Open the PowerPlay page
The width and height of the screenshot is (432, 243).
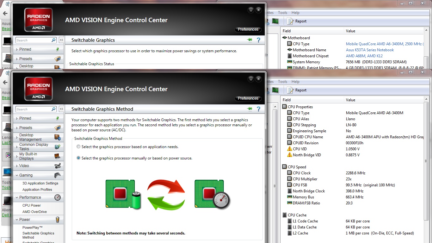coord(32,227)
